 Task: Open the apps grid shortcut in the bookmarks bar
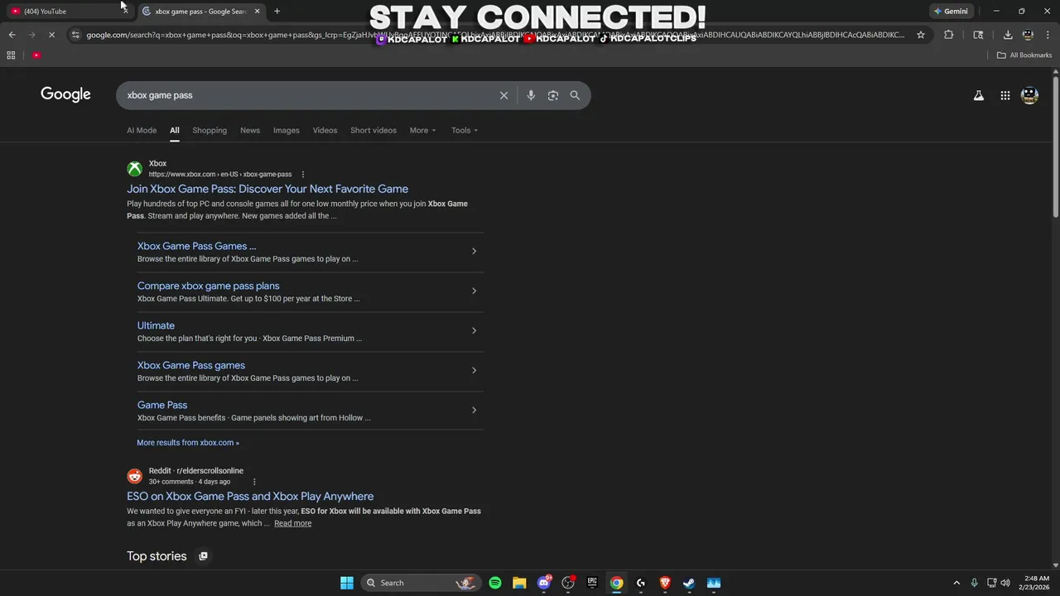point(11,55)
